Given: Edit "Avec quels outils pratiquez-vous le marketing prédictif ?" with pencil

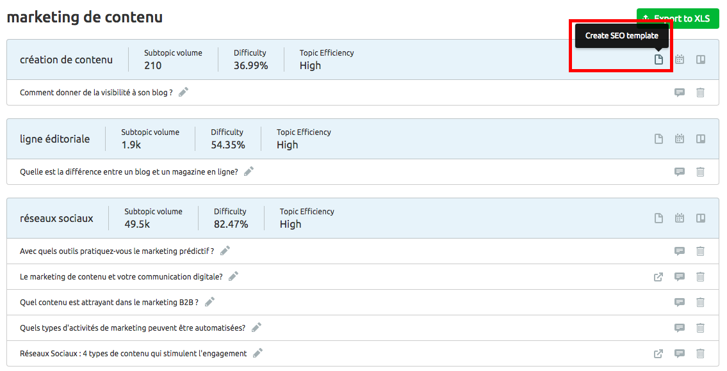Looking at the screenshot, I should click(224, 251).
